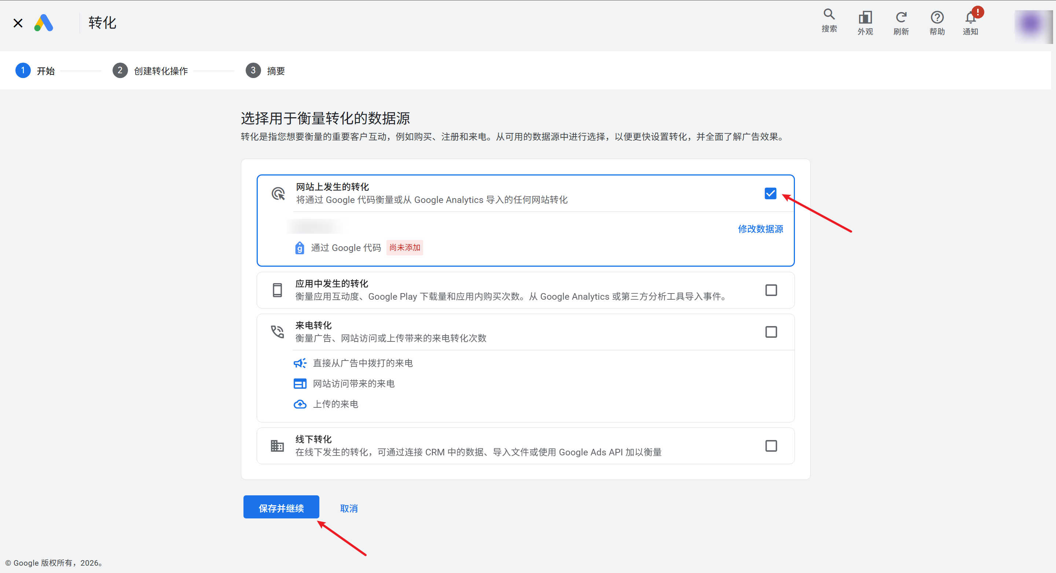Image resolution: width=1056 pixels, height=573 pixels.
Task: Click the website call icon
Action: 300,384
